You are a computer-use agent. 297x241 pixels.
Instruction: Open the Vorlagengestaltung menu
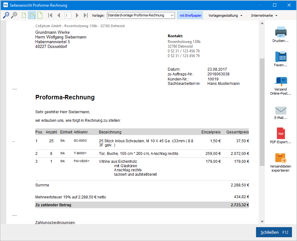[225, 15]
